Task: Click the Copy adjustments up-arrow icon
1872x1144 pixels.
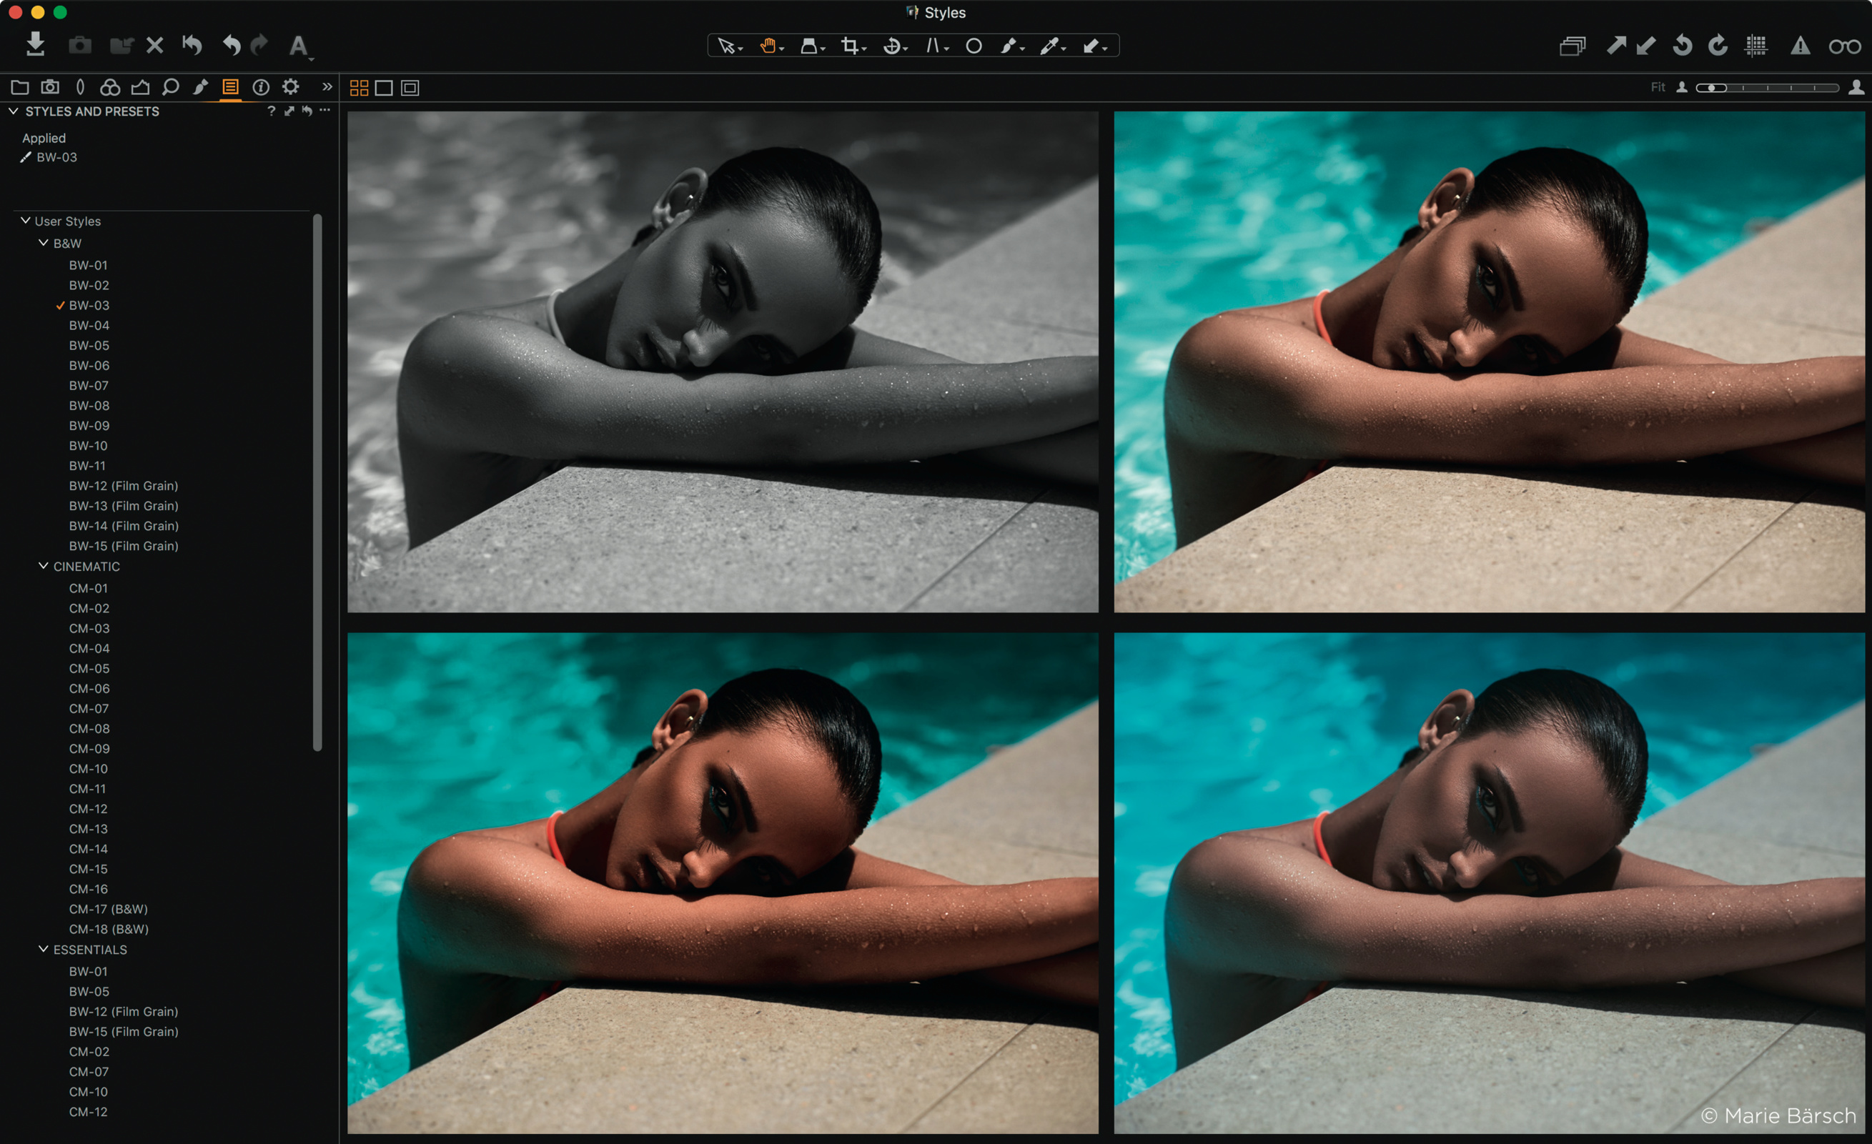Action: click(x=1616, y=46)
